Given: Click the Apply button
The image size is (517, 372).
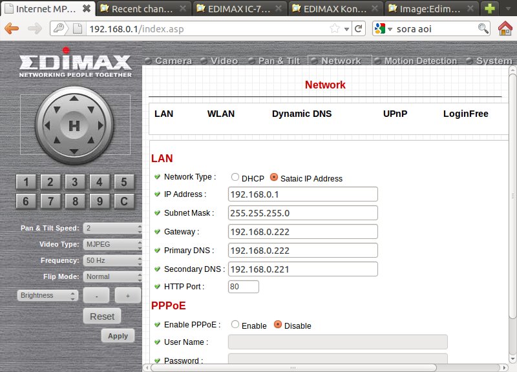Looking at the screenshot, I should pyautogui.click(x=118, y=336).
